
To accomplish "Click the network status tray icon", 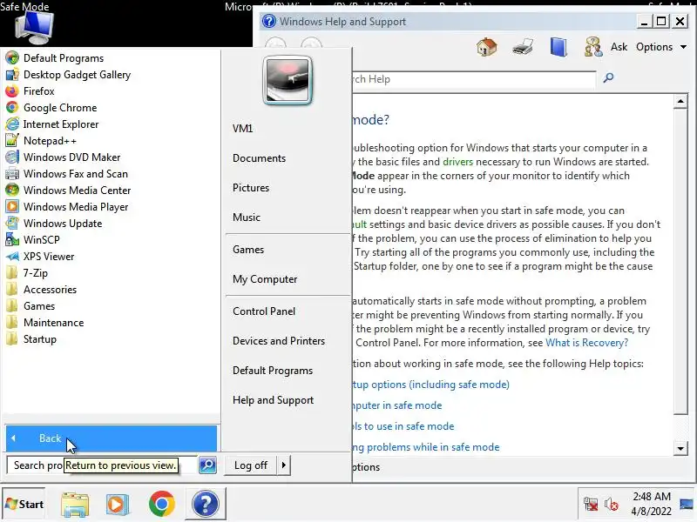I will [x=591, y=505].
